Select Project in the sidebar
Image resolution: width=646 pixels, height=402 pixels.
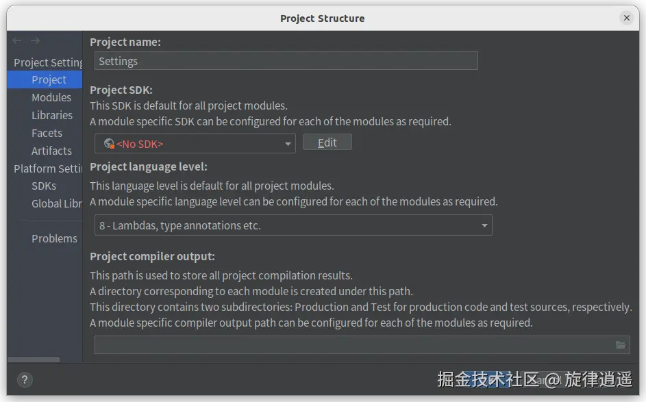[x=49, y=79]
